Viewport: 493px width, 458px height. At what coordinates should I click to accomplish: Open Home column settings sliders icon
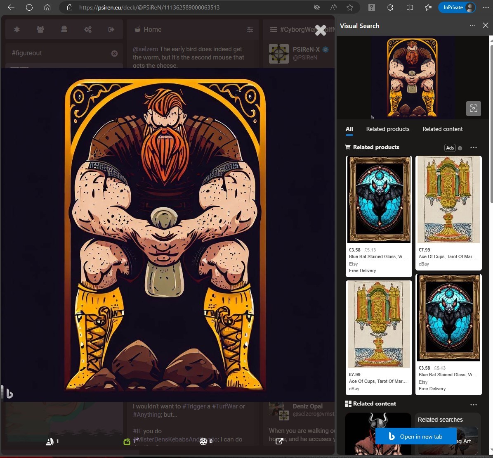pyautogui.click(x=250, y=30)
